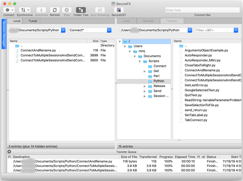Open the local path dropdown

[63, 30]
